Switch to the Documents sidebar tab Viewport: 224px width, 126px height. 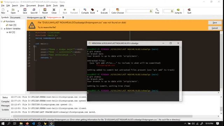(x=15, y=17)
